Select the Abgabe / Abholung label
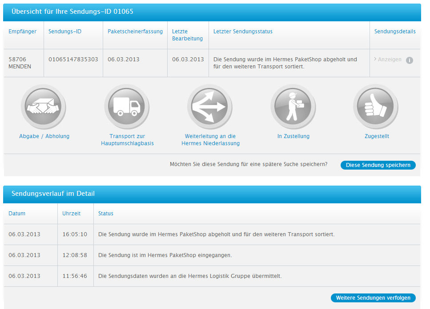 [44, 136]
